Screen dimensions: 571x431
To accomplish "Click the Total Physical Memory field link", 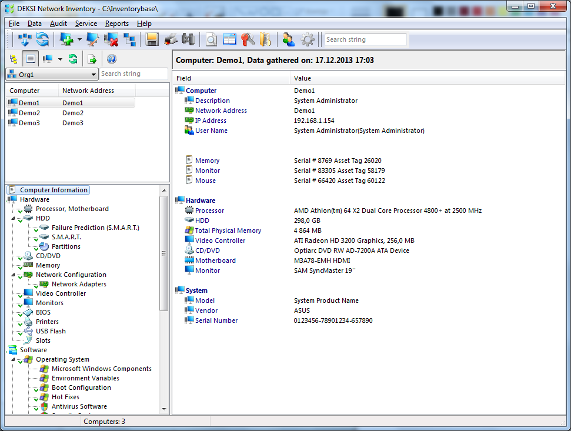I will (x=228, y=230).
